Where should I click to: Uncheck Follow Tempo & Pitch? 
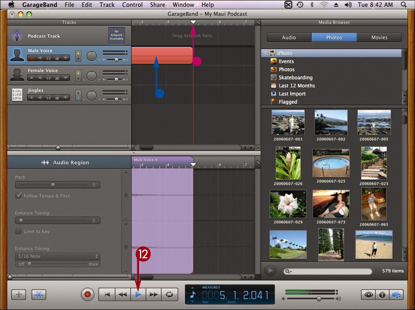tap(19, 196)
